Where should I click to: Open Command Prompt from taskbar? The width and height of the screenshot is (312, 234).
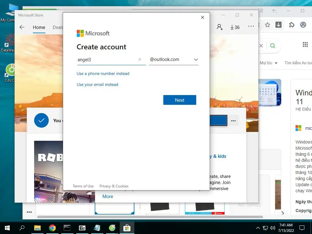coord(67,228)
